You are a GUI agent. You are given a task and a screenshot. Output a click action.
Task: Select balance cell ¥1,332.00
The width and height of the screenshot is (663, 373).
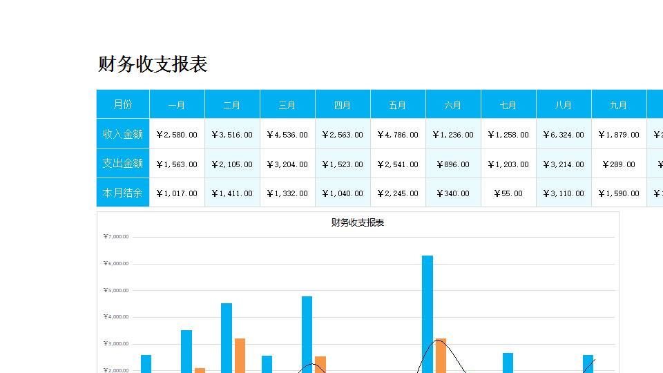[287, 193]
